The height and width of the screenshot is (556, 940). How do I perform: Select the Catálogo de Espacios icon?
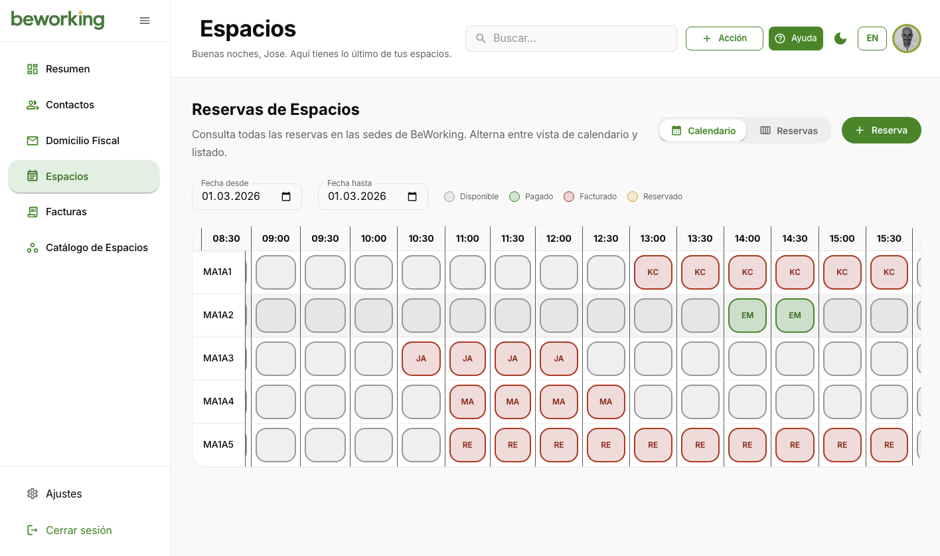[32, 247]
